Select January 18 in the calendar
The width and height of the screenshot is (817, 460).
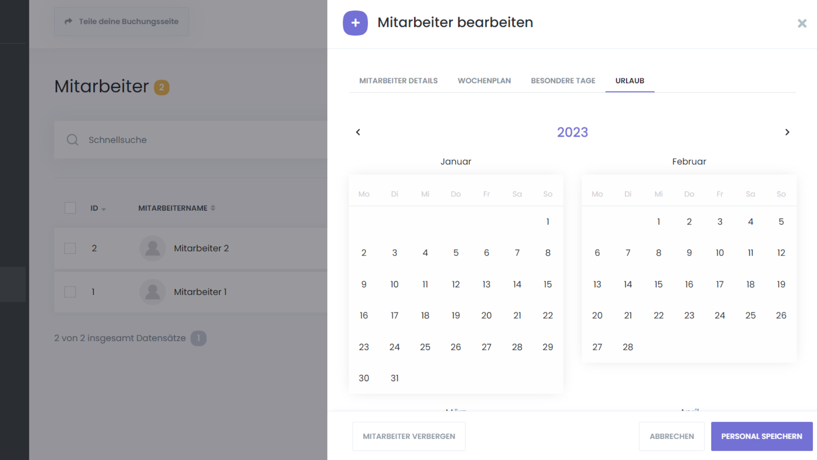point(425,316)
